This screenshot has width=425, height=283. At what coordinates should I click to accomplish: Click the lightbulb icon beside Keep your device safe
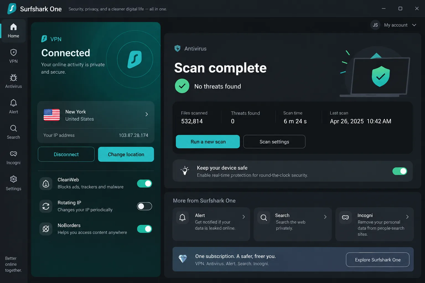185,171
